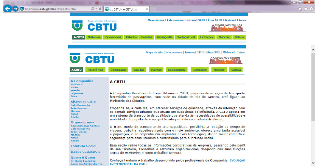Select Licitações in upper menu
322x168 pixels.
[207, 37]
